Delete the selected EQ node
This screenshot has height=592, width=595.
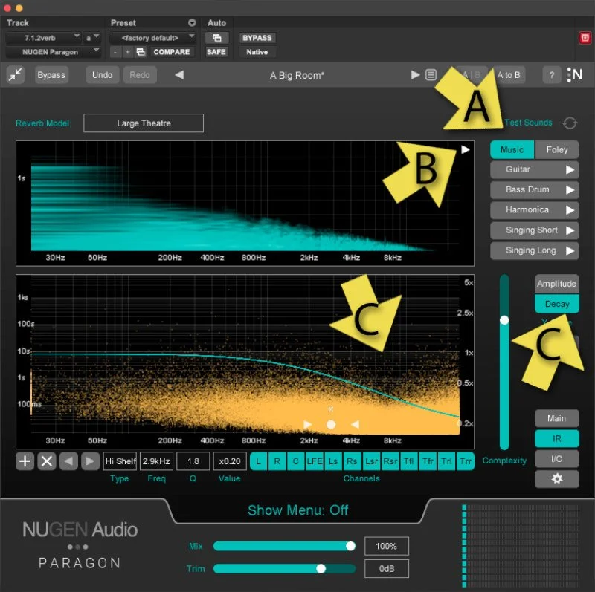pos(47,461)
